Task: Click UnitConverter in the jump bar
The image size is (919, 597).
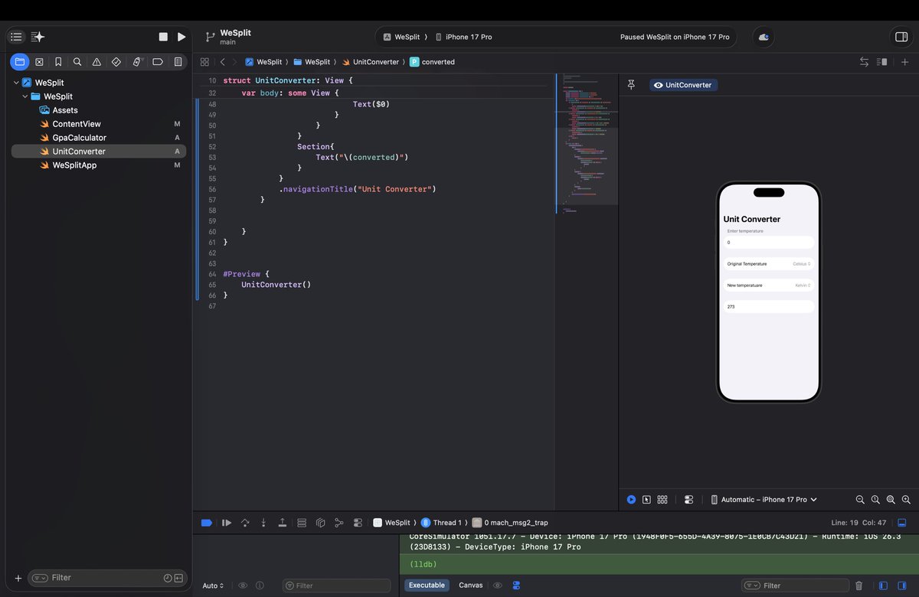Action: [x=371, y=62]
